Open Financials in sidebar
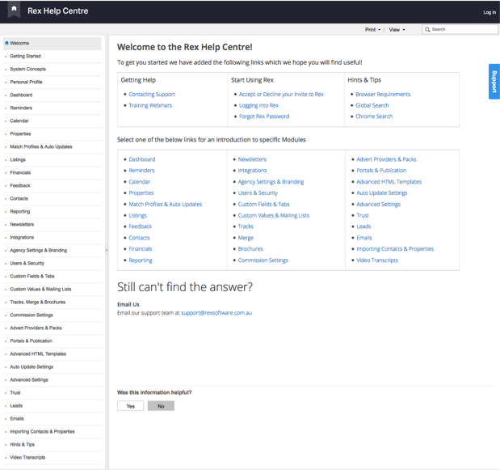500x470 pixels. (x=20, y=173)
